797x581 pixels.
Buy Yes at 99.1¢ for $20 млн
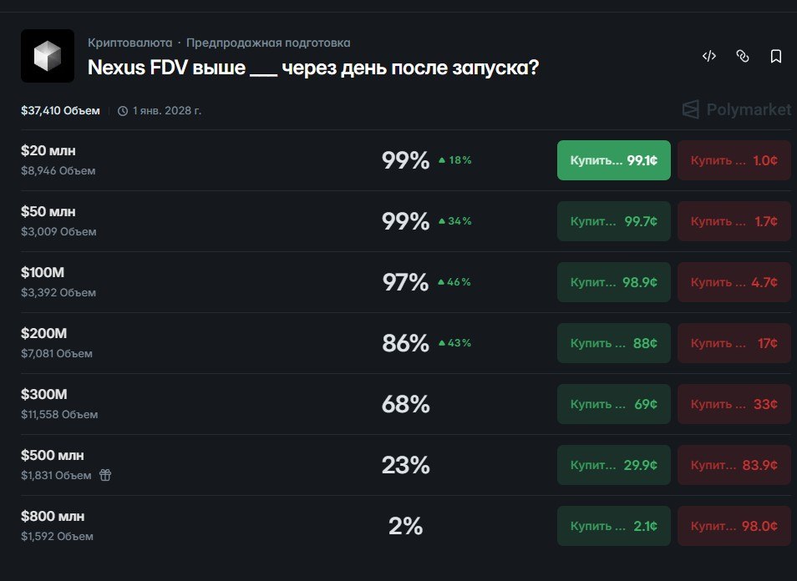point(613,160)
